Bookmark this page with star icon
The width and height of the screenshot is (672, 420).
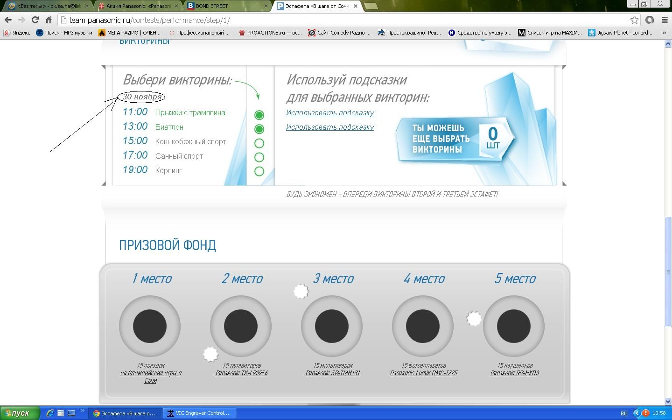634,20
